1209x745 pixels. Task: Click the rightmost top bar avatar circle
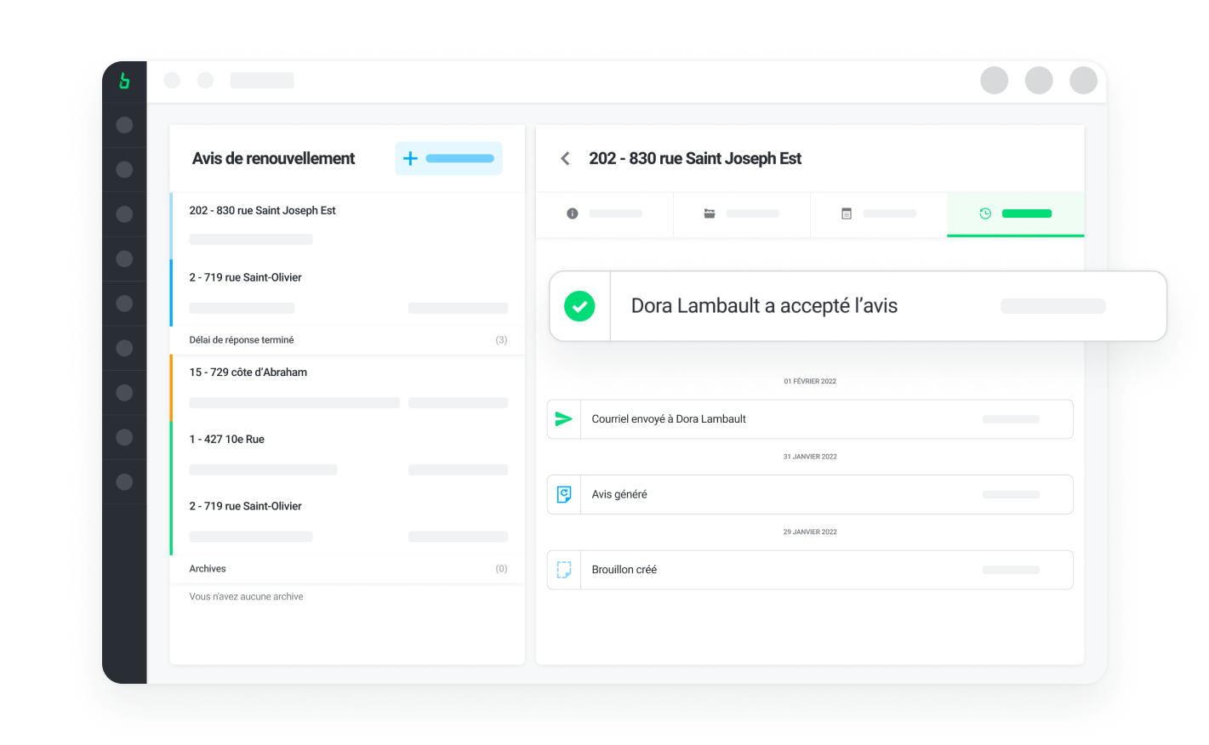coord(1083,81)
